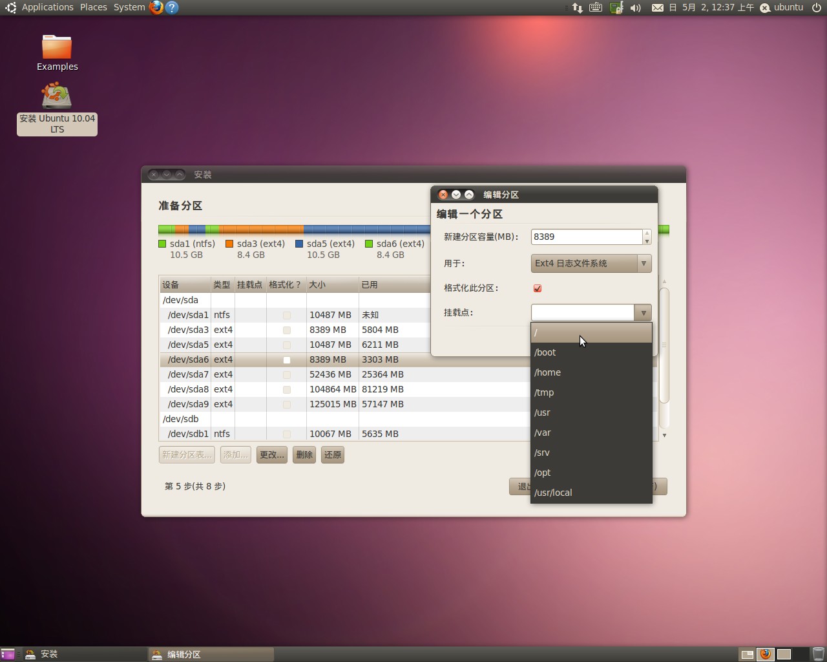Open the ubuntu user session menu

coord(782,8)
